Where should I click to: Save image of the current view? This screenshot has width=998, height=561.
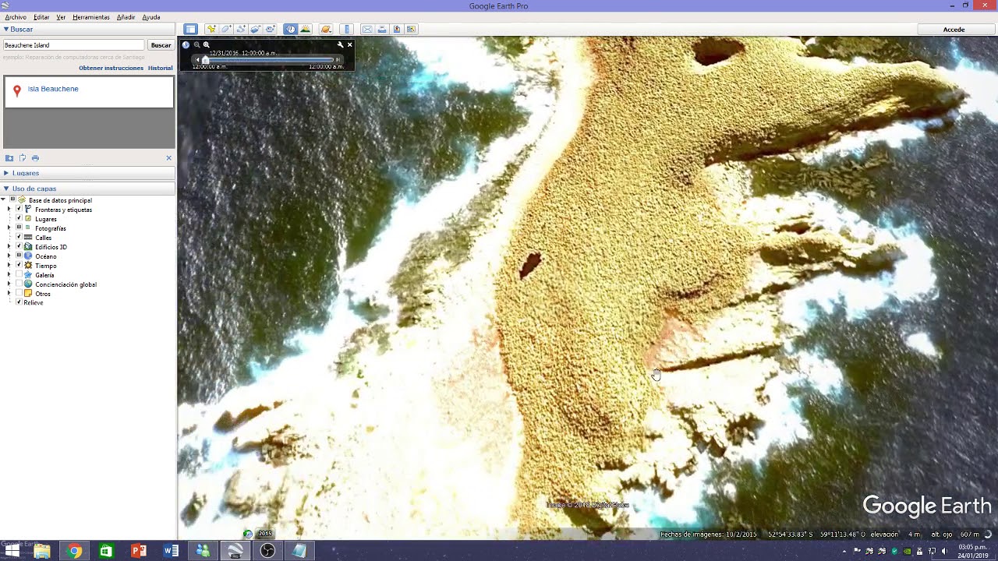click(x=397, y=29)
